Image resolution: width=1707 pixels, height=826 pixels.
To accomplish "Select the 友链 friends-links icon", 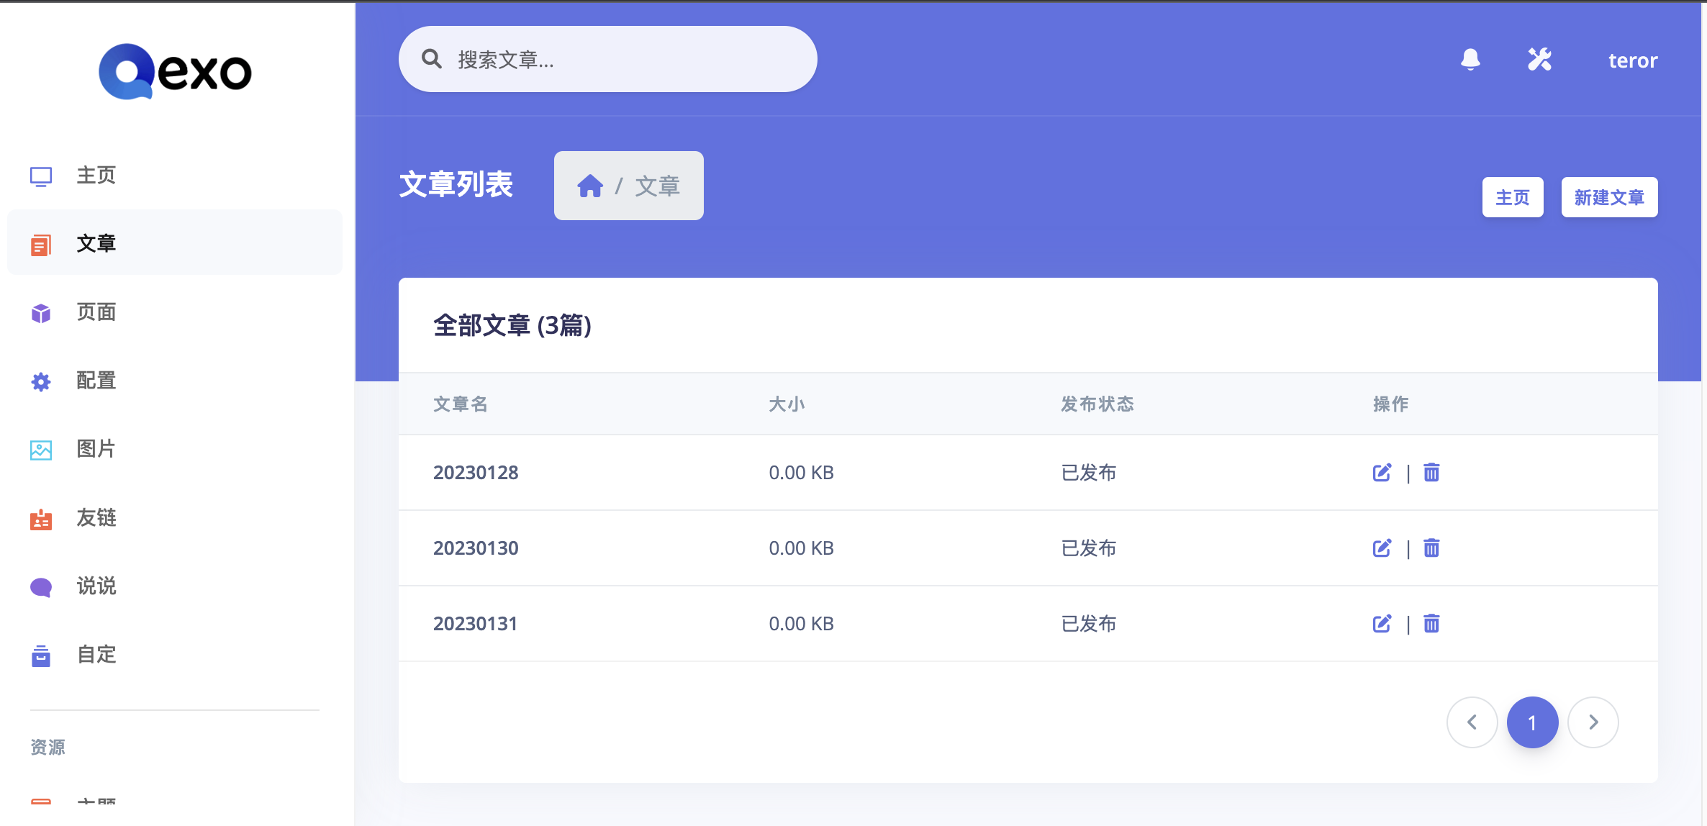I will [x=41, y=517].
